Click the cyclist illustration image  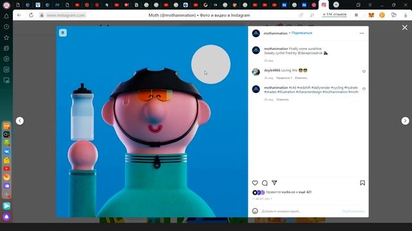point(152,121)
